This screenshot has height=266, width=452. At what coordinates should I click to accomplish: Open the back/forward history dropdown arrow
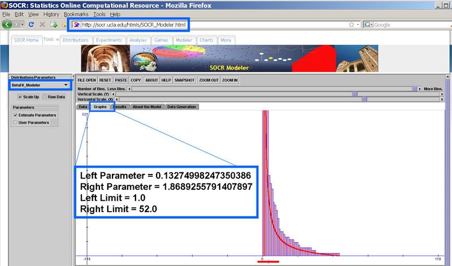[23, 25]
